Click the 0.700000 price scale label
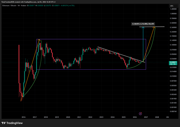This screenshot has width=180, height=127. pos(173,18)
